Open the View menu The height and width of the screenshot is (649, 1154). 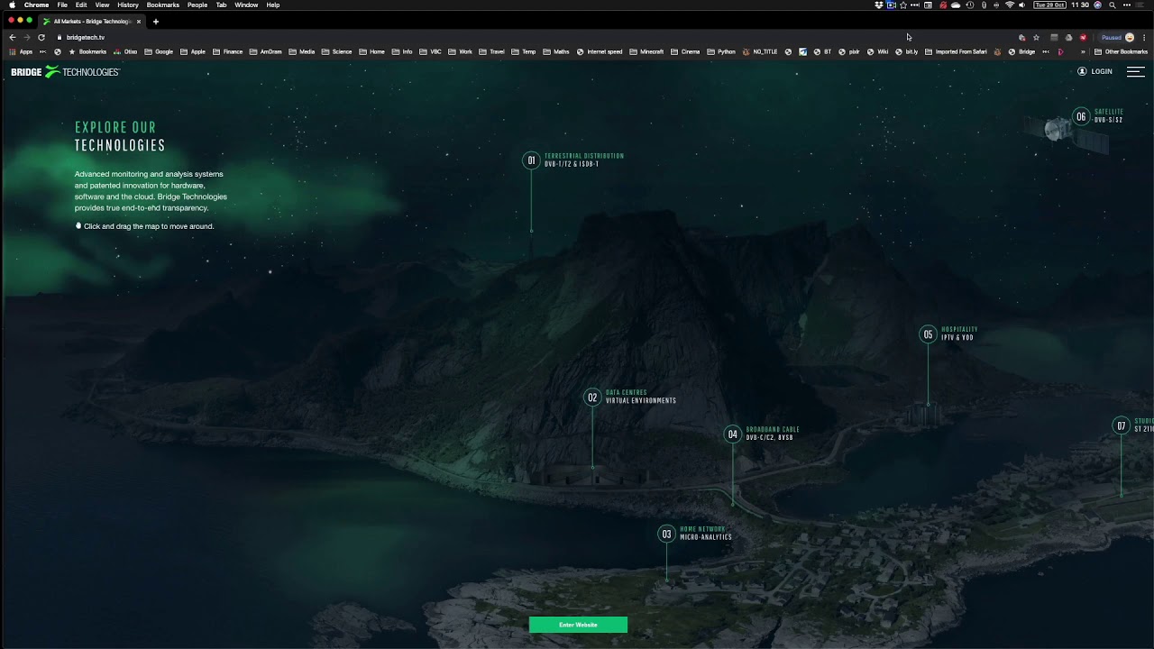click(x=102, y=5)
